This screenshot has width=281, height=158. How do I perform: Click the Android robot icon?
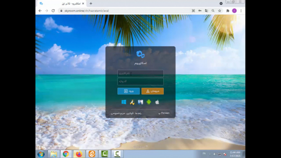coord(149,102)
